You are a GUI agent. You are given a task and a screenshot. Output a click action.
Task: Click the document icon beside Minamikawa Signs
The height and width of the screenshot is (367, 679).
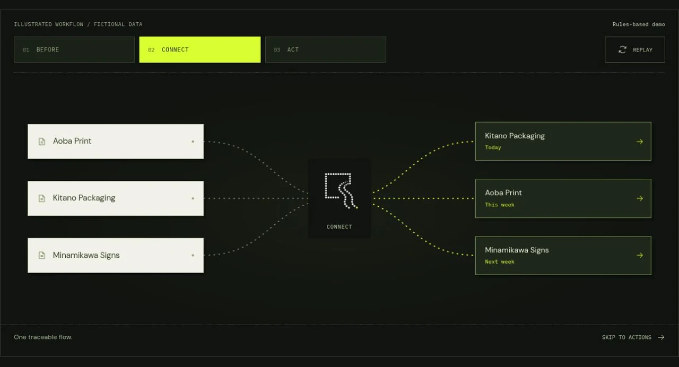(42, 255)
